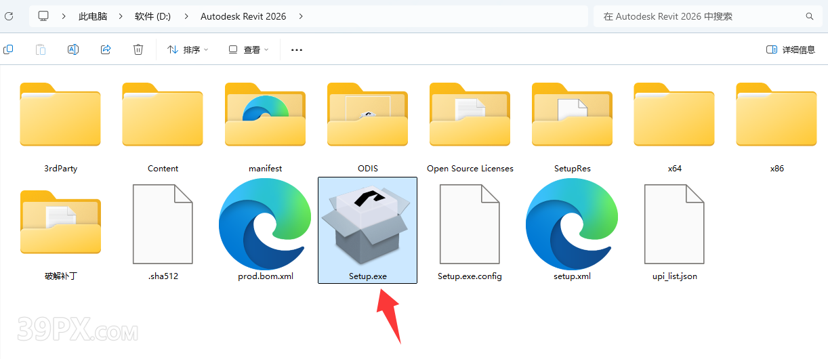828x359 pixels.
Task: Select the setup.xml Edge file icon
Action: (x=572, y=224)
